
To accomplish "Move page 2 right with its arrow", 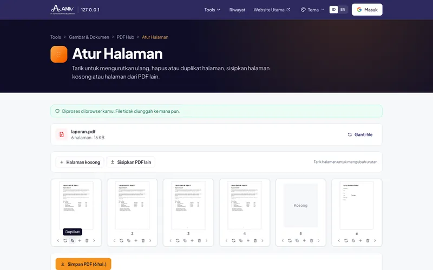I will click(x=150, y=240).
